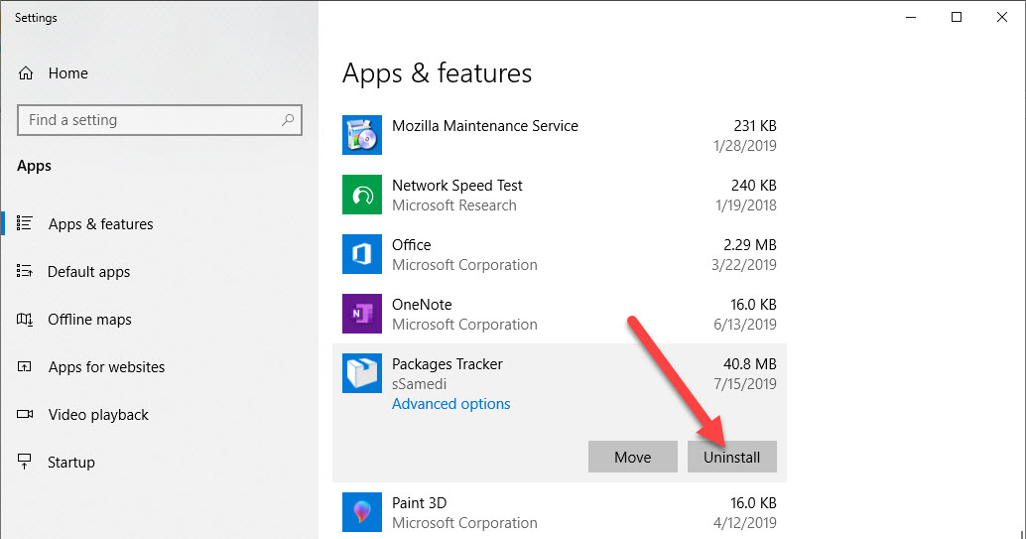Click the Offline maps icon
The image size is (1026, 539).
(x=24, y=319)
